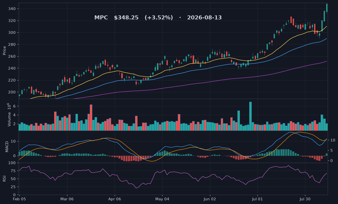Click the 6 tick on Volume axis
This screenshot has width=338, height=204.
(x=15, y=106)
